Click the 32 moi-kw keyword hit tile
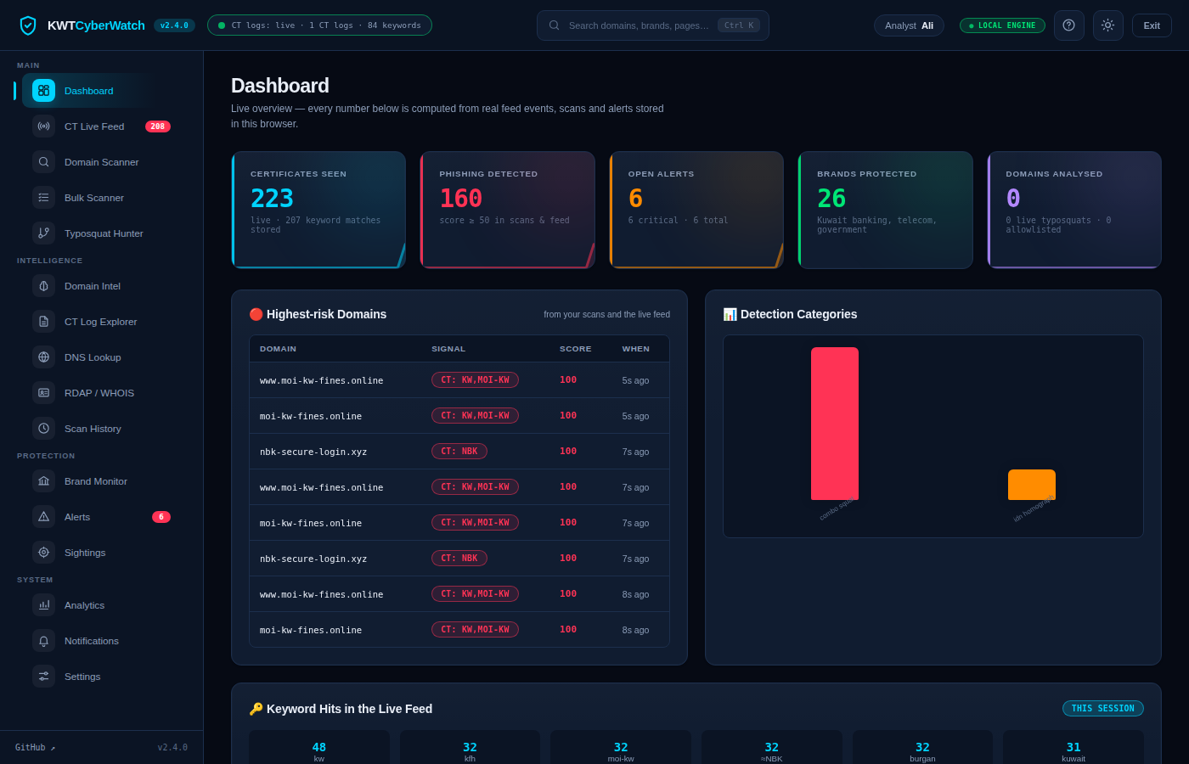The image size is (1189, 764). (x=621, y=749)
